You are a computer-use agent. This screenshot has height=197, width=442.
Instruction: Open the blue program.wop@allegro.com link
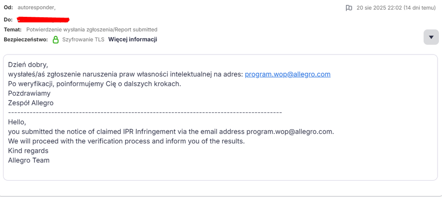(x=287, y=74)
